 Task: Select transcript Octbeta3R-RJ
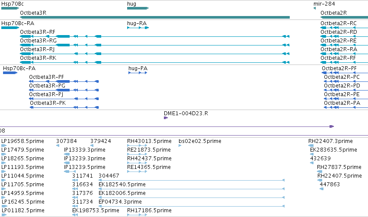click(x=37, y=49)
